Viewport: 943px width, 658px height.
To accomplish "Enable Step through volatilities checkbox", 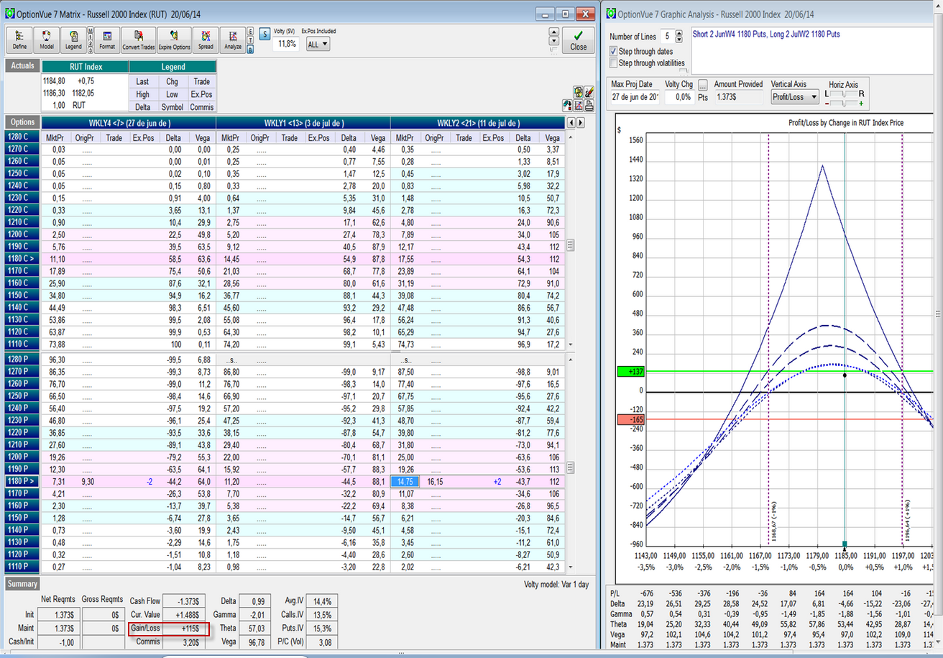I will [613, 63].
